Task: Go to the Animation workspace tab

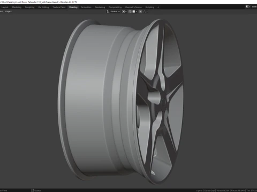Action: (86, 7)
